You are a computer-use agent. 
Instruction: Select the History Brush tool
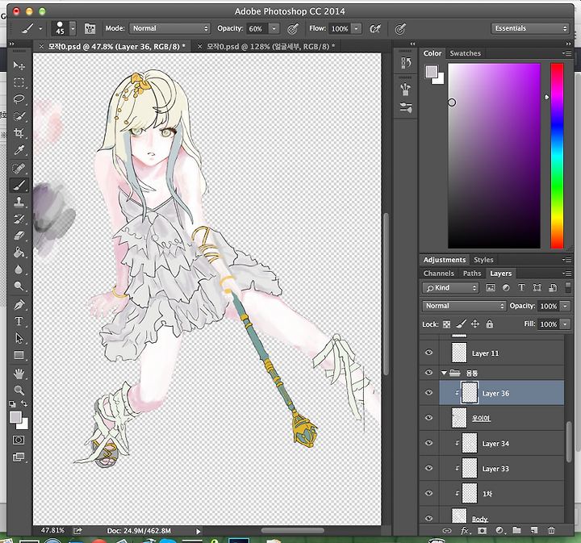[x=19, y=219]
